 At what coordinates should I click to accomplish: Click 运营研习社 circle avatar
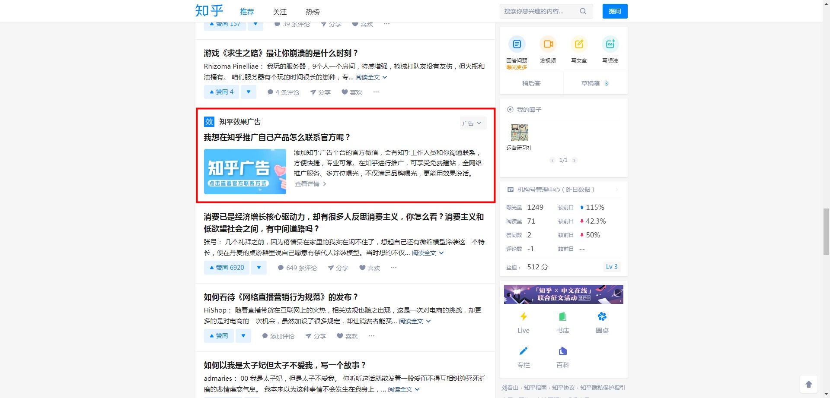[x=520, y=133]
